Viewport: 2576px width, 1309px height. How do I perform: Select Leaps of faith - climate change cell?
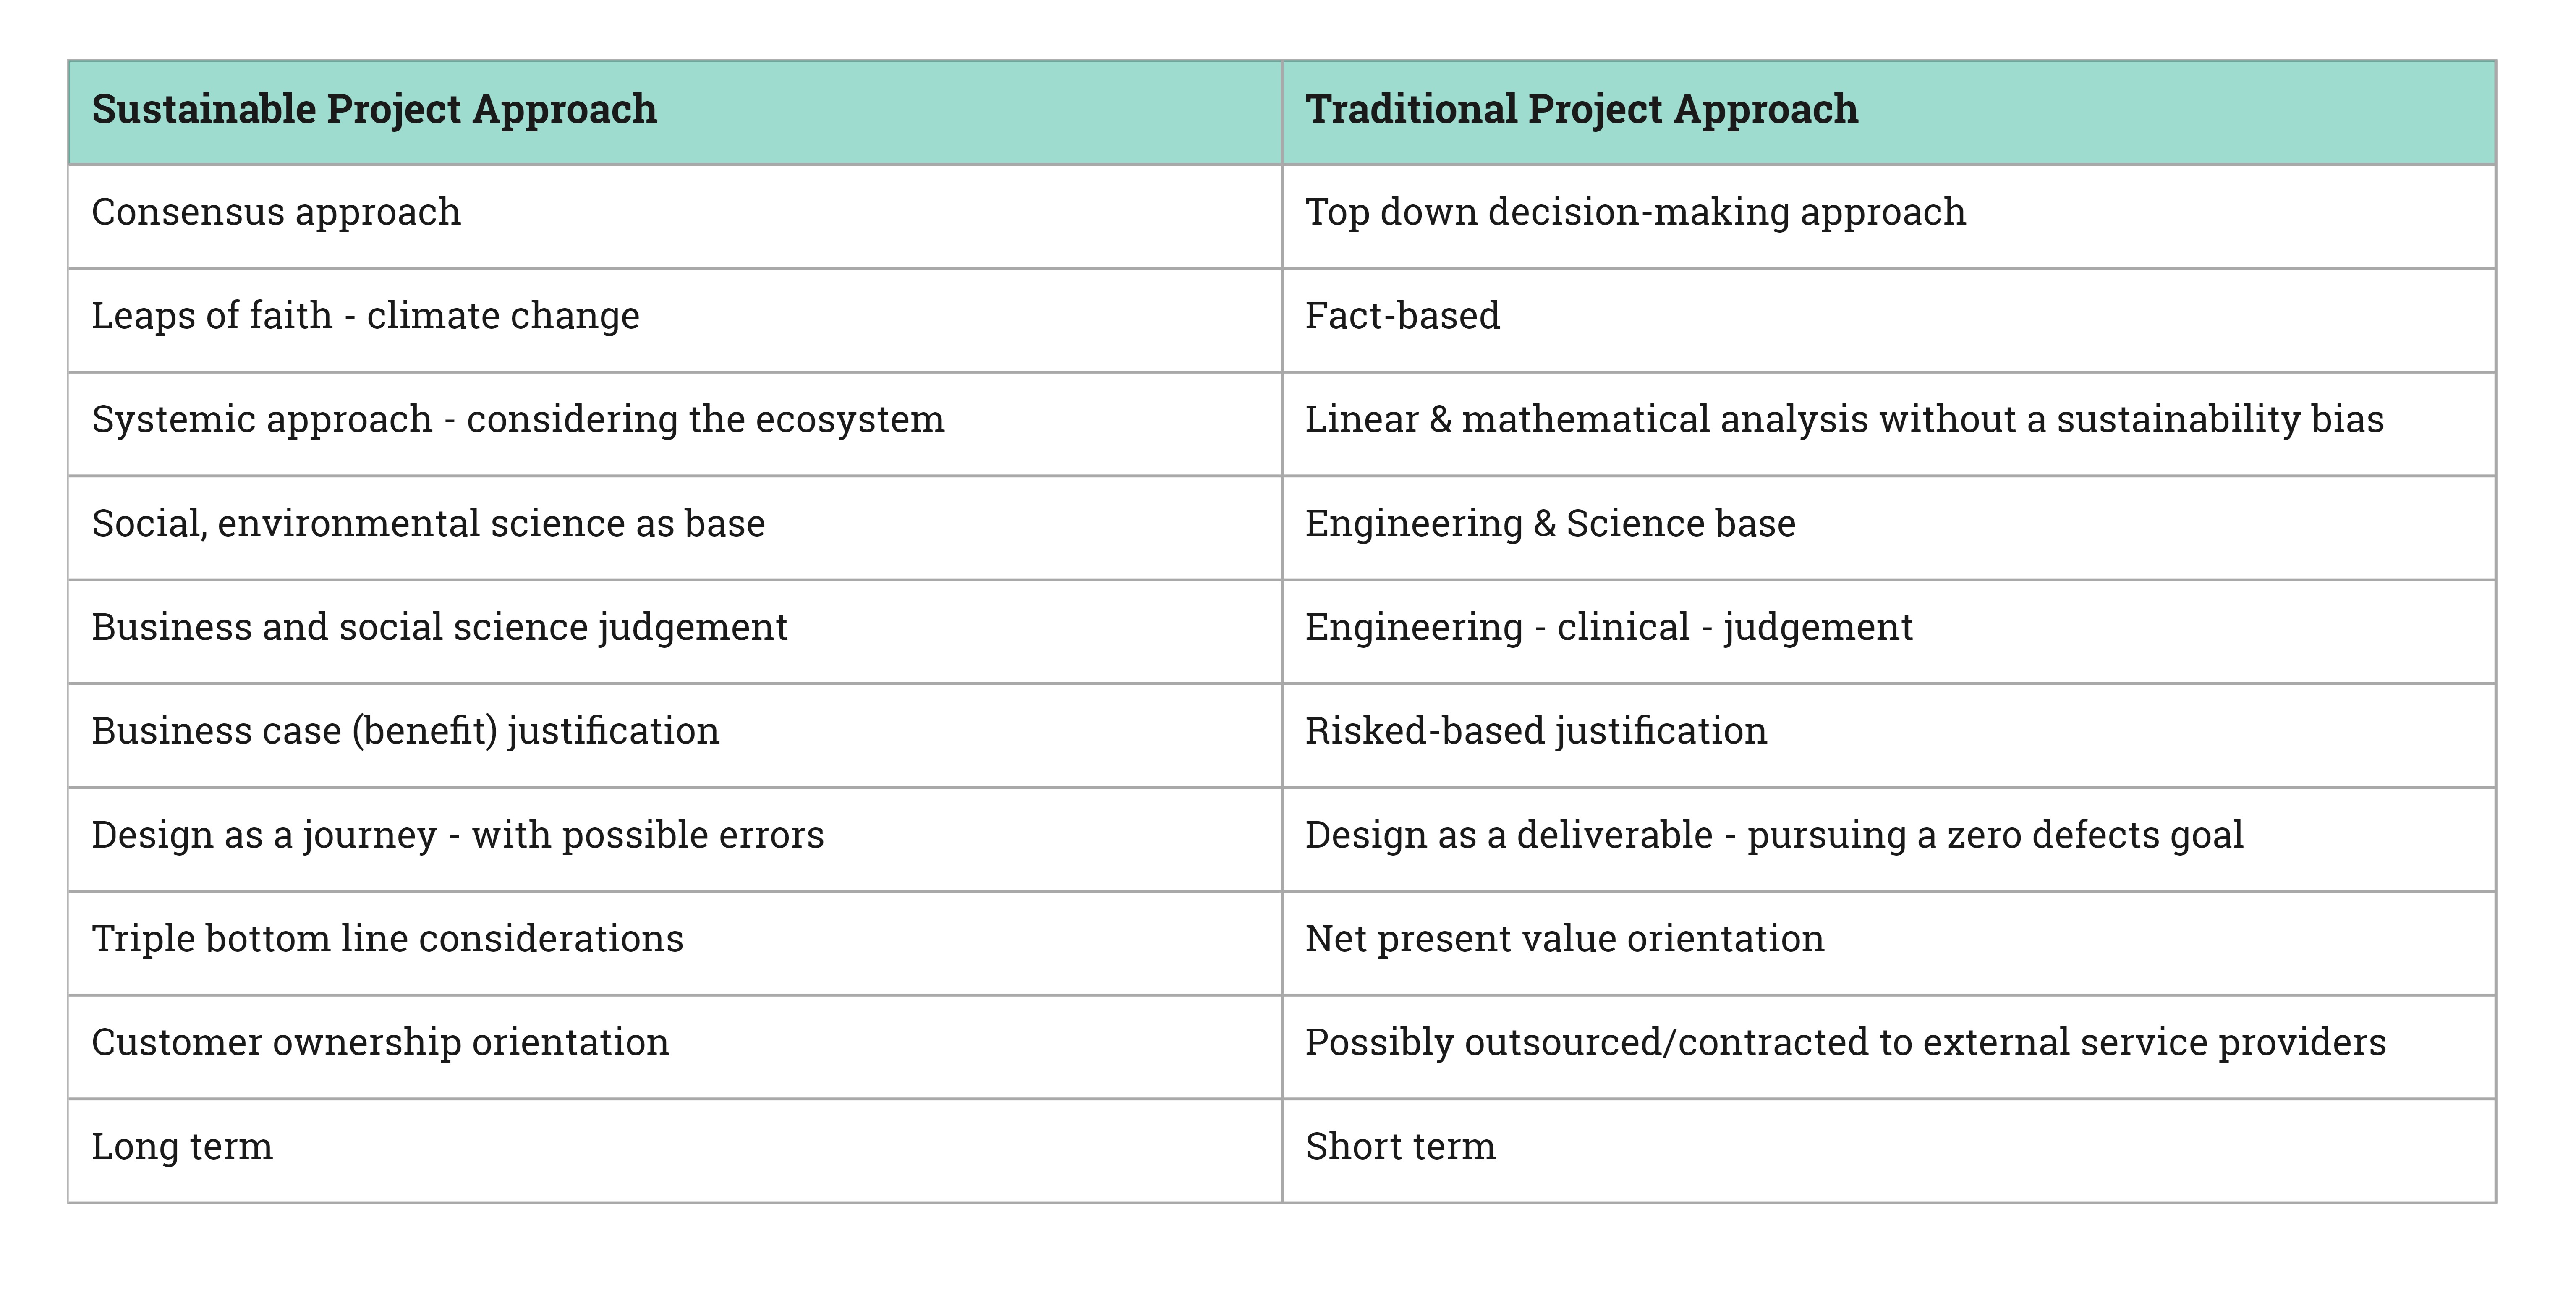pos(365,317)
